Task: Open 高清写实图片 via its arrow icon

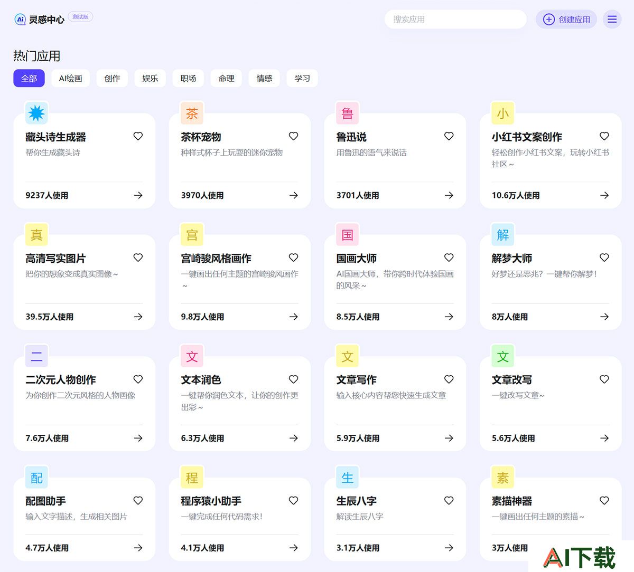Action: [138, 317]
